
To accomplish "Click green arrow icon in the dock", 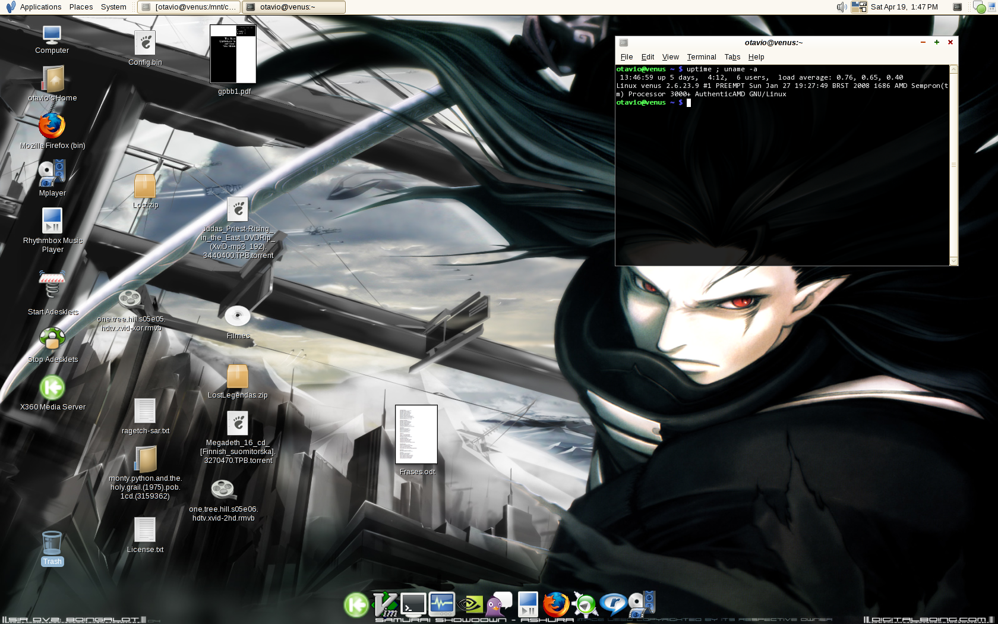I will tap(356, 605).
